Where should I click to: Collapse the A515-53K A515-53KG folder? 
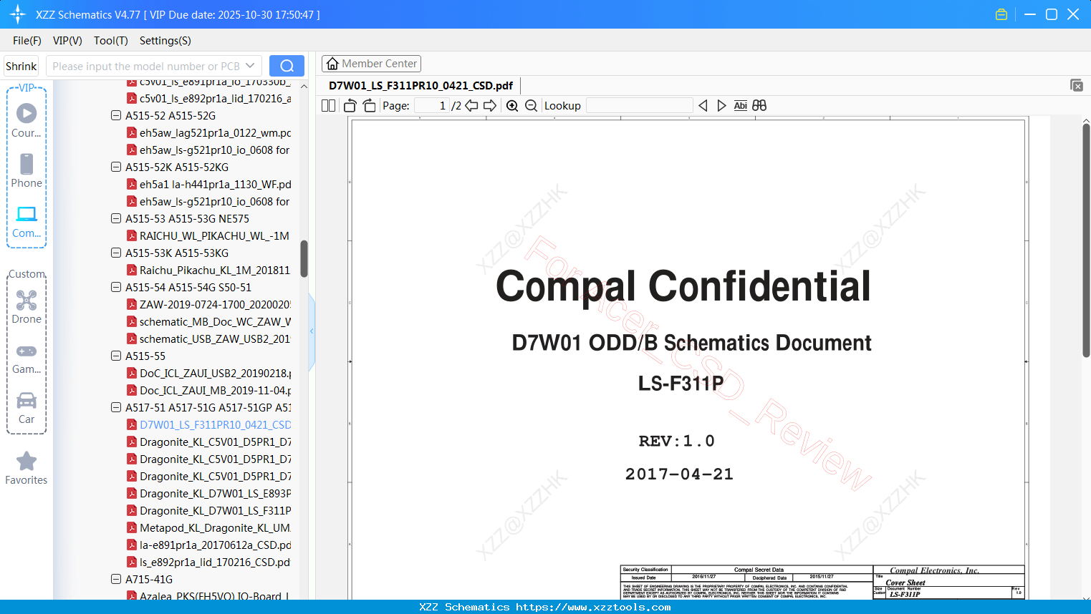pos(116,253)
